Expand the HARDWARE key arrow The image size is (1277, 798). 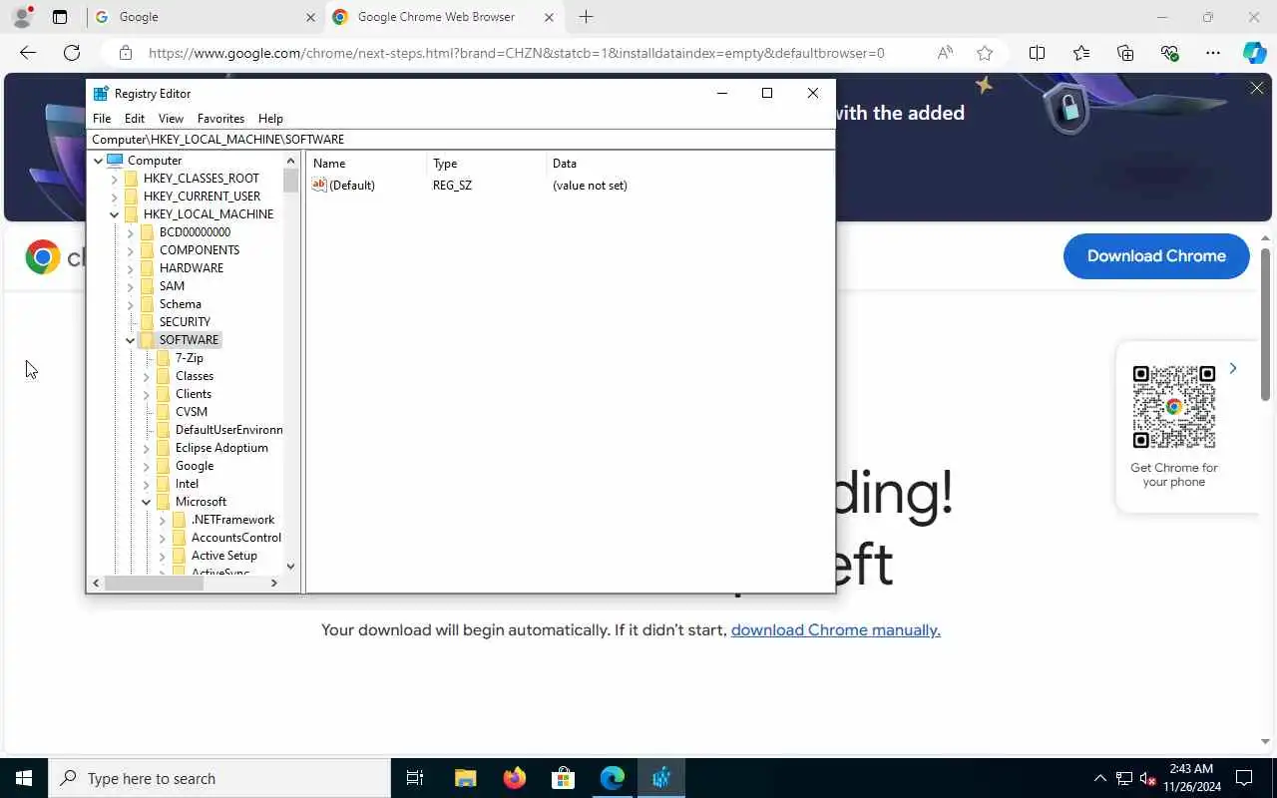(130, 268)
